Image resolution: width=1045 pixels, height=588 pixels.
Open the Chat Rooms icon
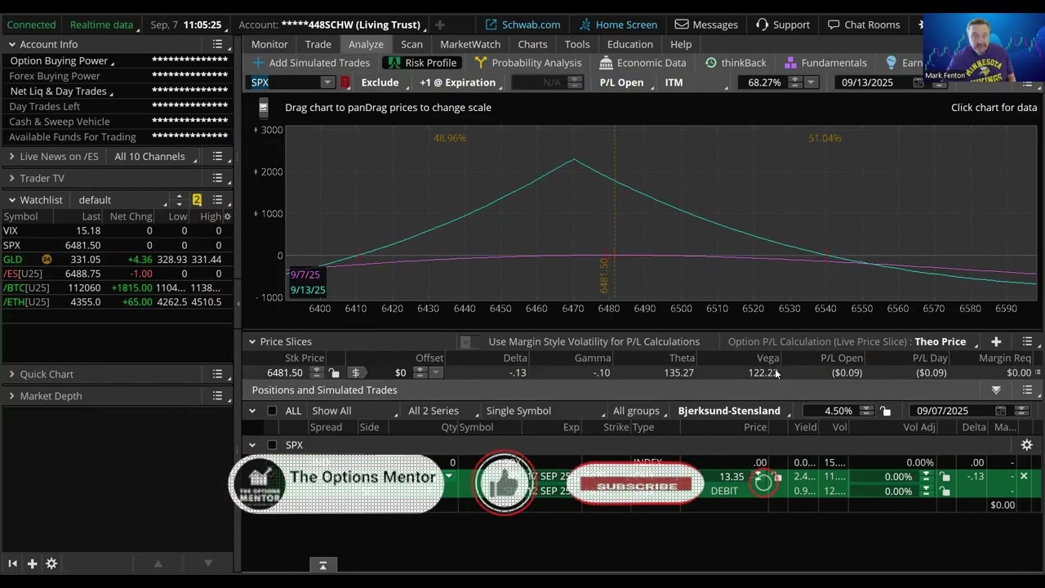[x=834, y=24]
